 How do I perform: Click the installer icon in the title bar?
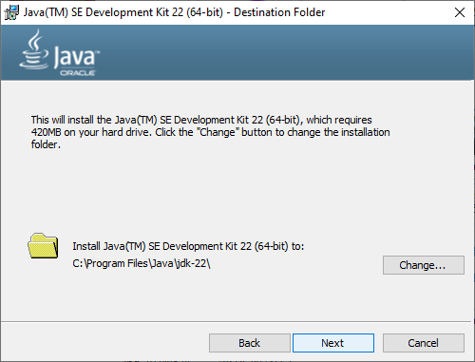pos(11,12)
